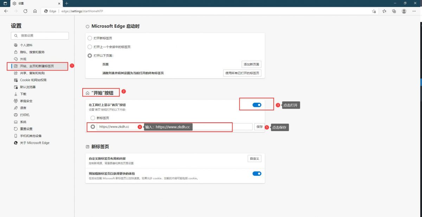Toggle 在工具栏上显示"首页"按钮 switch
This screenshot has height=217, width=422.
tap(257, 105)
